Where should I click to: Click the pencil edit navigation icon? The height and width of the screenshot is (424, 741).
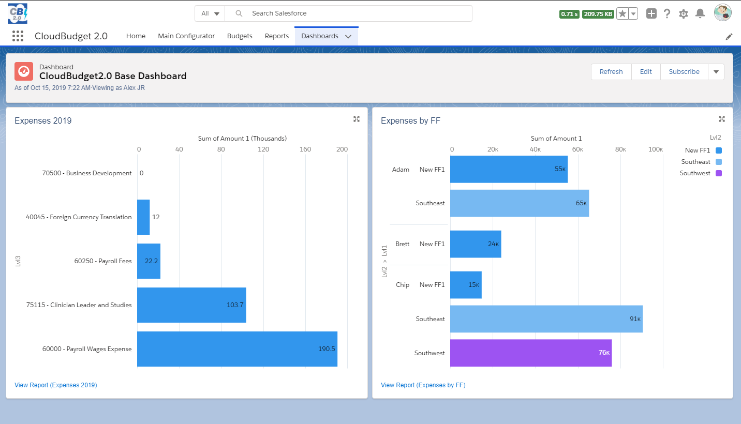click(729, 37)
